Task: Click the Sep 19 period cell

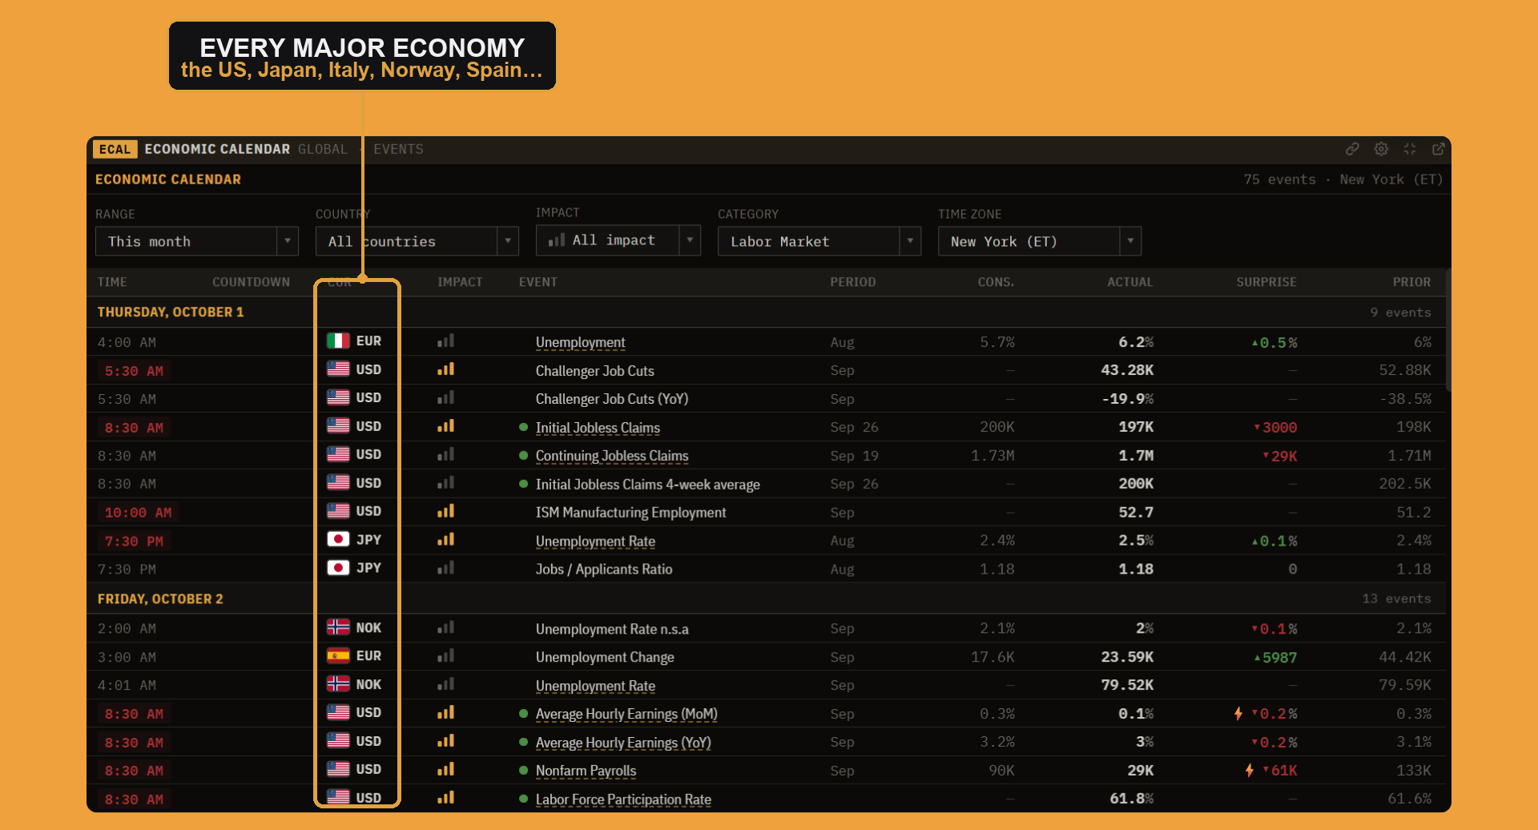Action: pyautogui.click(x=854, y=456)
